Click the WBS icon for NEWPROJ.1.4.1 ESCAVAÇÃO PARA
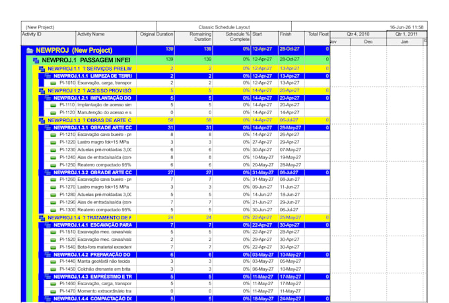This screenshot has height=303, width=449. click(x=48, y=225)
